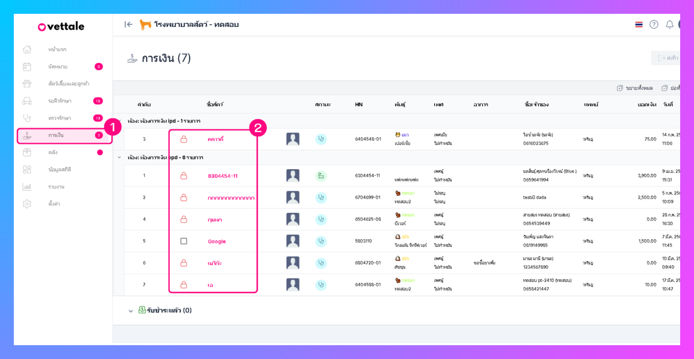694x359 pixels.
Task: Click the amount 1,500.00
Action: click(647, 241)
